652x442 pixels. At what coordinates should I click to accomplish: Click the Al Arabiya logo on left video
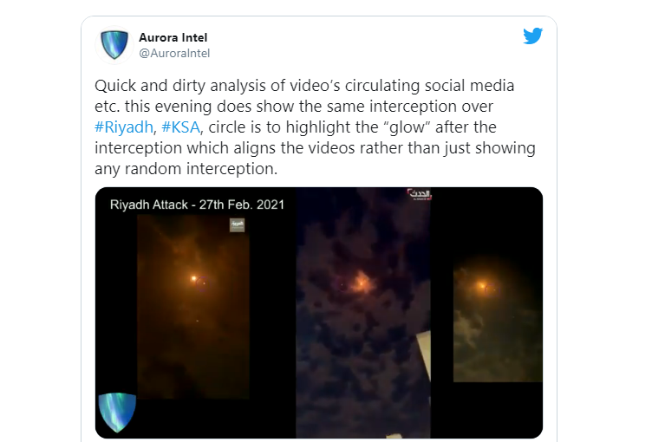[238, 225]
